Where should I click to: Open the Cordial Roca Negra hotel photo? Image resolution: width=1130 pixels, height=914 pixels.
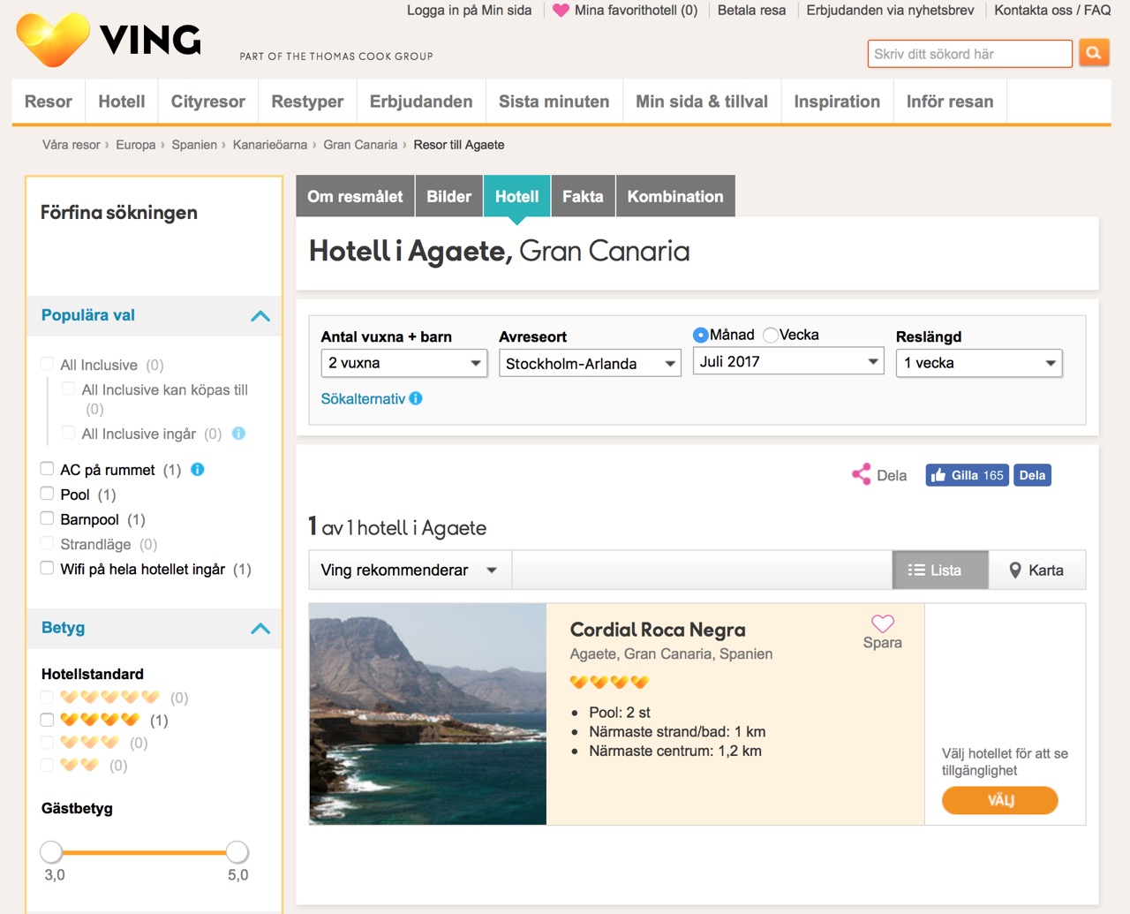428,714
